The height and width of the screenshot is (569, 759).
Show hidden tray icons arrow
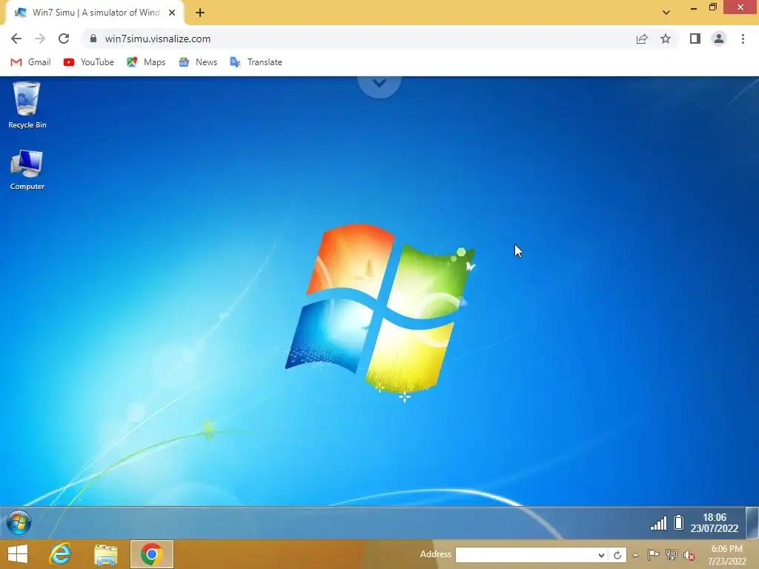635,556
